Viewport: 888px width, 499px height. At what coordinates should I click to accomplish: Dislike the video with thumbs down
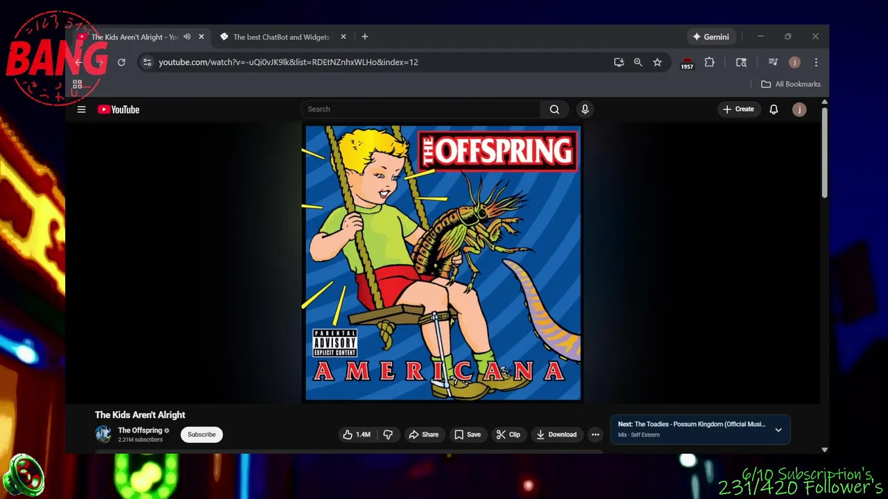click(x=388, y=435)
